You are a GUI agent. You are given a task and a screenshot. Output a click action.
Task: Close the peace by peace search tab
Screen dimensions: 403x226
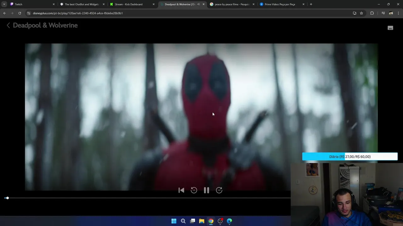tap(253, 4)
